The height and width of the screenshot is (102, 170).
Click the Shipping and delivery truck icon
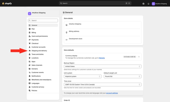(30, 51)
